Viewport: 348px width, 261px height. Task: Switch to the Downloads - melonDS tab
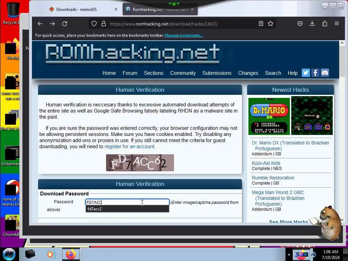click(x=76, y=9)
